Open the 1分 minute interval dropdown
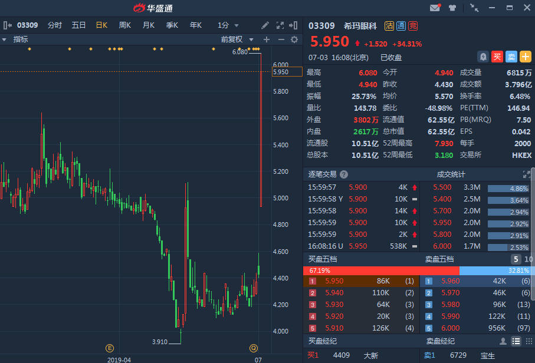 point(228,25)
